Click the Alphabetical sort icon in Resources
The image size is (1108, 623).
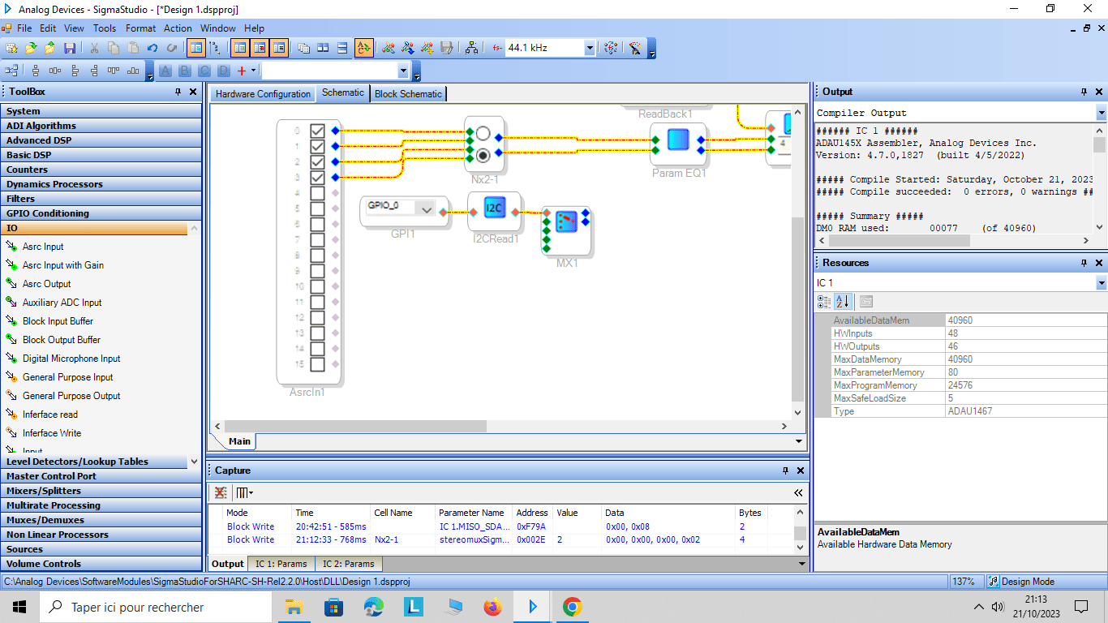click(x=843, y=302)
